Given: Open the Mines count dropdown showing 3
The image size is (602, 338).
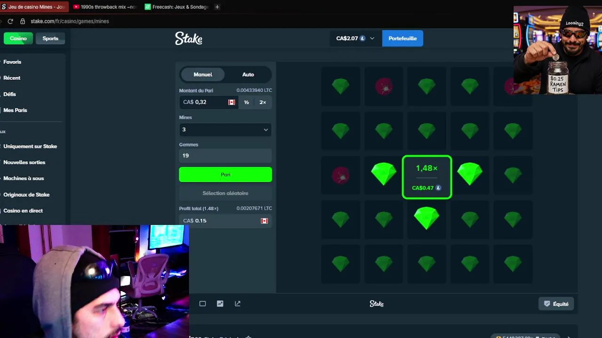Looking at the screenshot, I should click(225, 130).
